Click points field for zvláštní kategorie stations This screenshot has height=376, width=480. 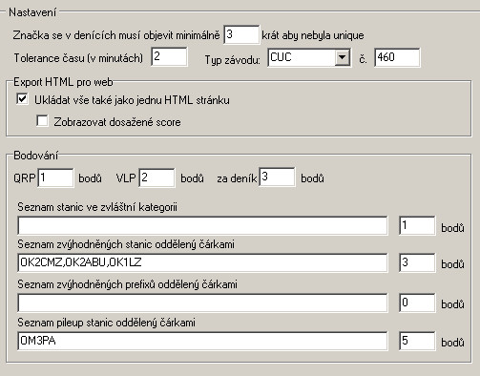coord(417,226)
